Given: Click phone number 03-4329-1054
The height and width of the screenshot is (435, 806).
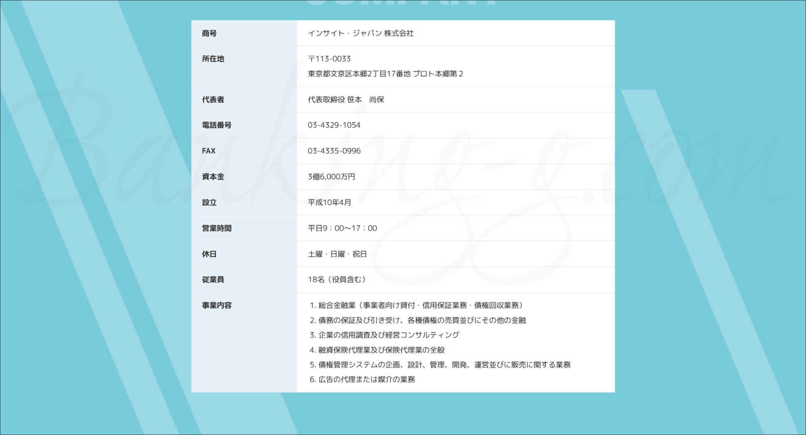Looking at the screenshot, I should 334,125.
